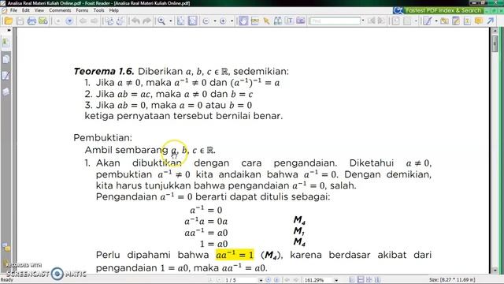This screenshot has width=504, height=284.
Task: Click in the Find text field
Action: [335, 21]
